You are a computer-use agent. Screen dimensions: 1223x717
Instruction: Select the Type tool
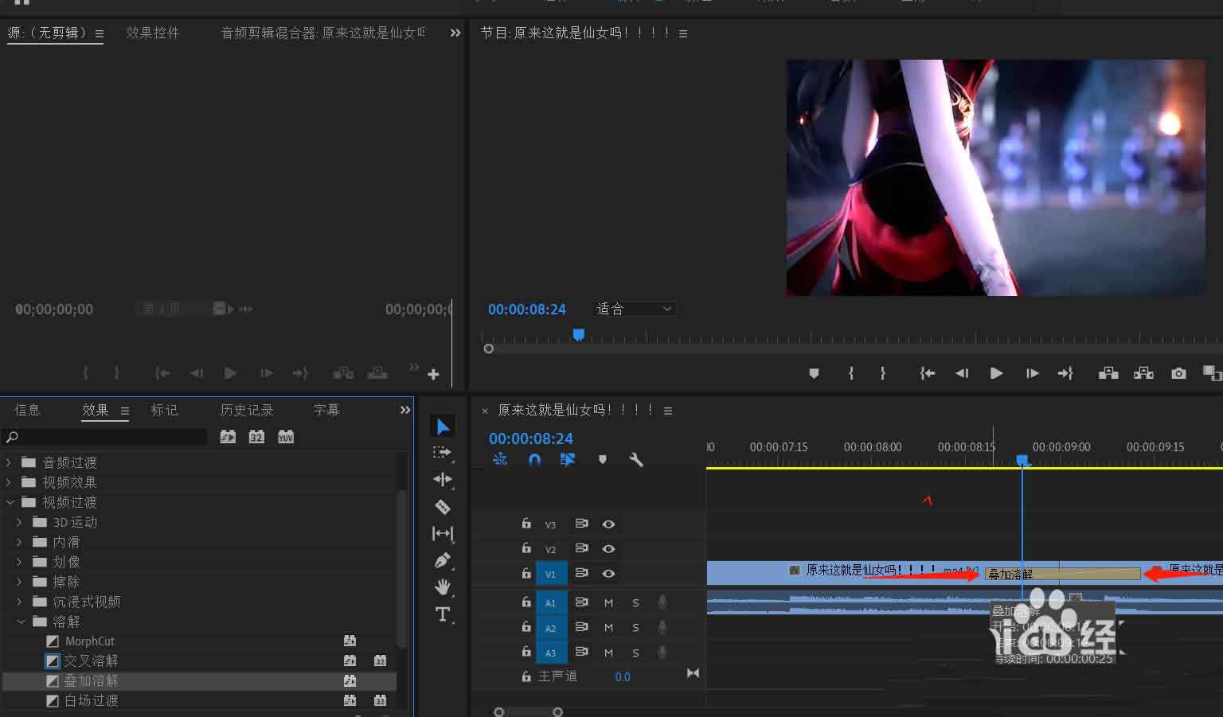tap(443, 614)
